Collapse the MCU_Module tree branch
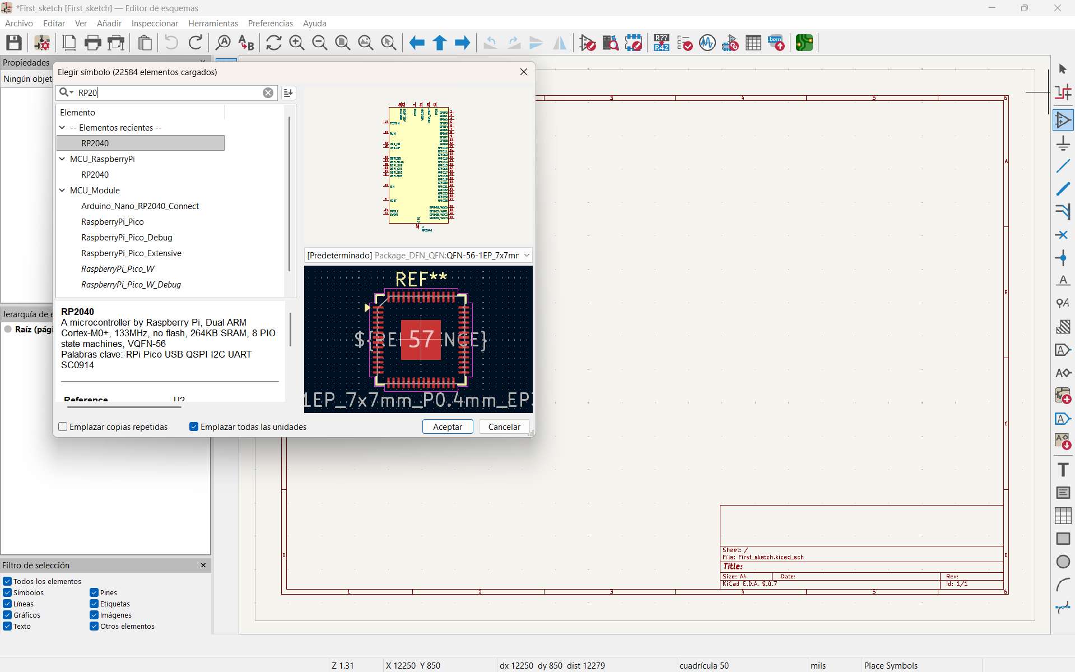The image size is (1075, 672). coord(62,191)
